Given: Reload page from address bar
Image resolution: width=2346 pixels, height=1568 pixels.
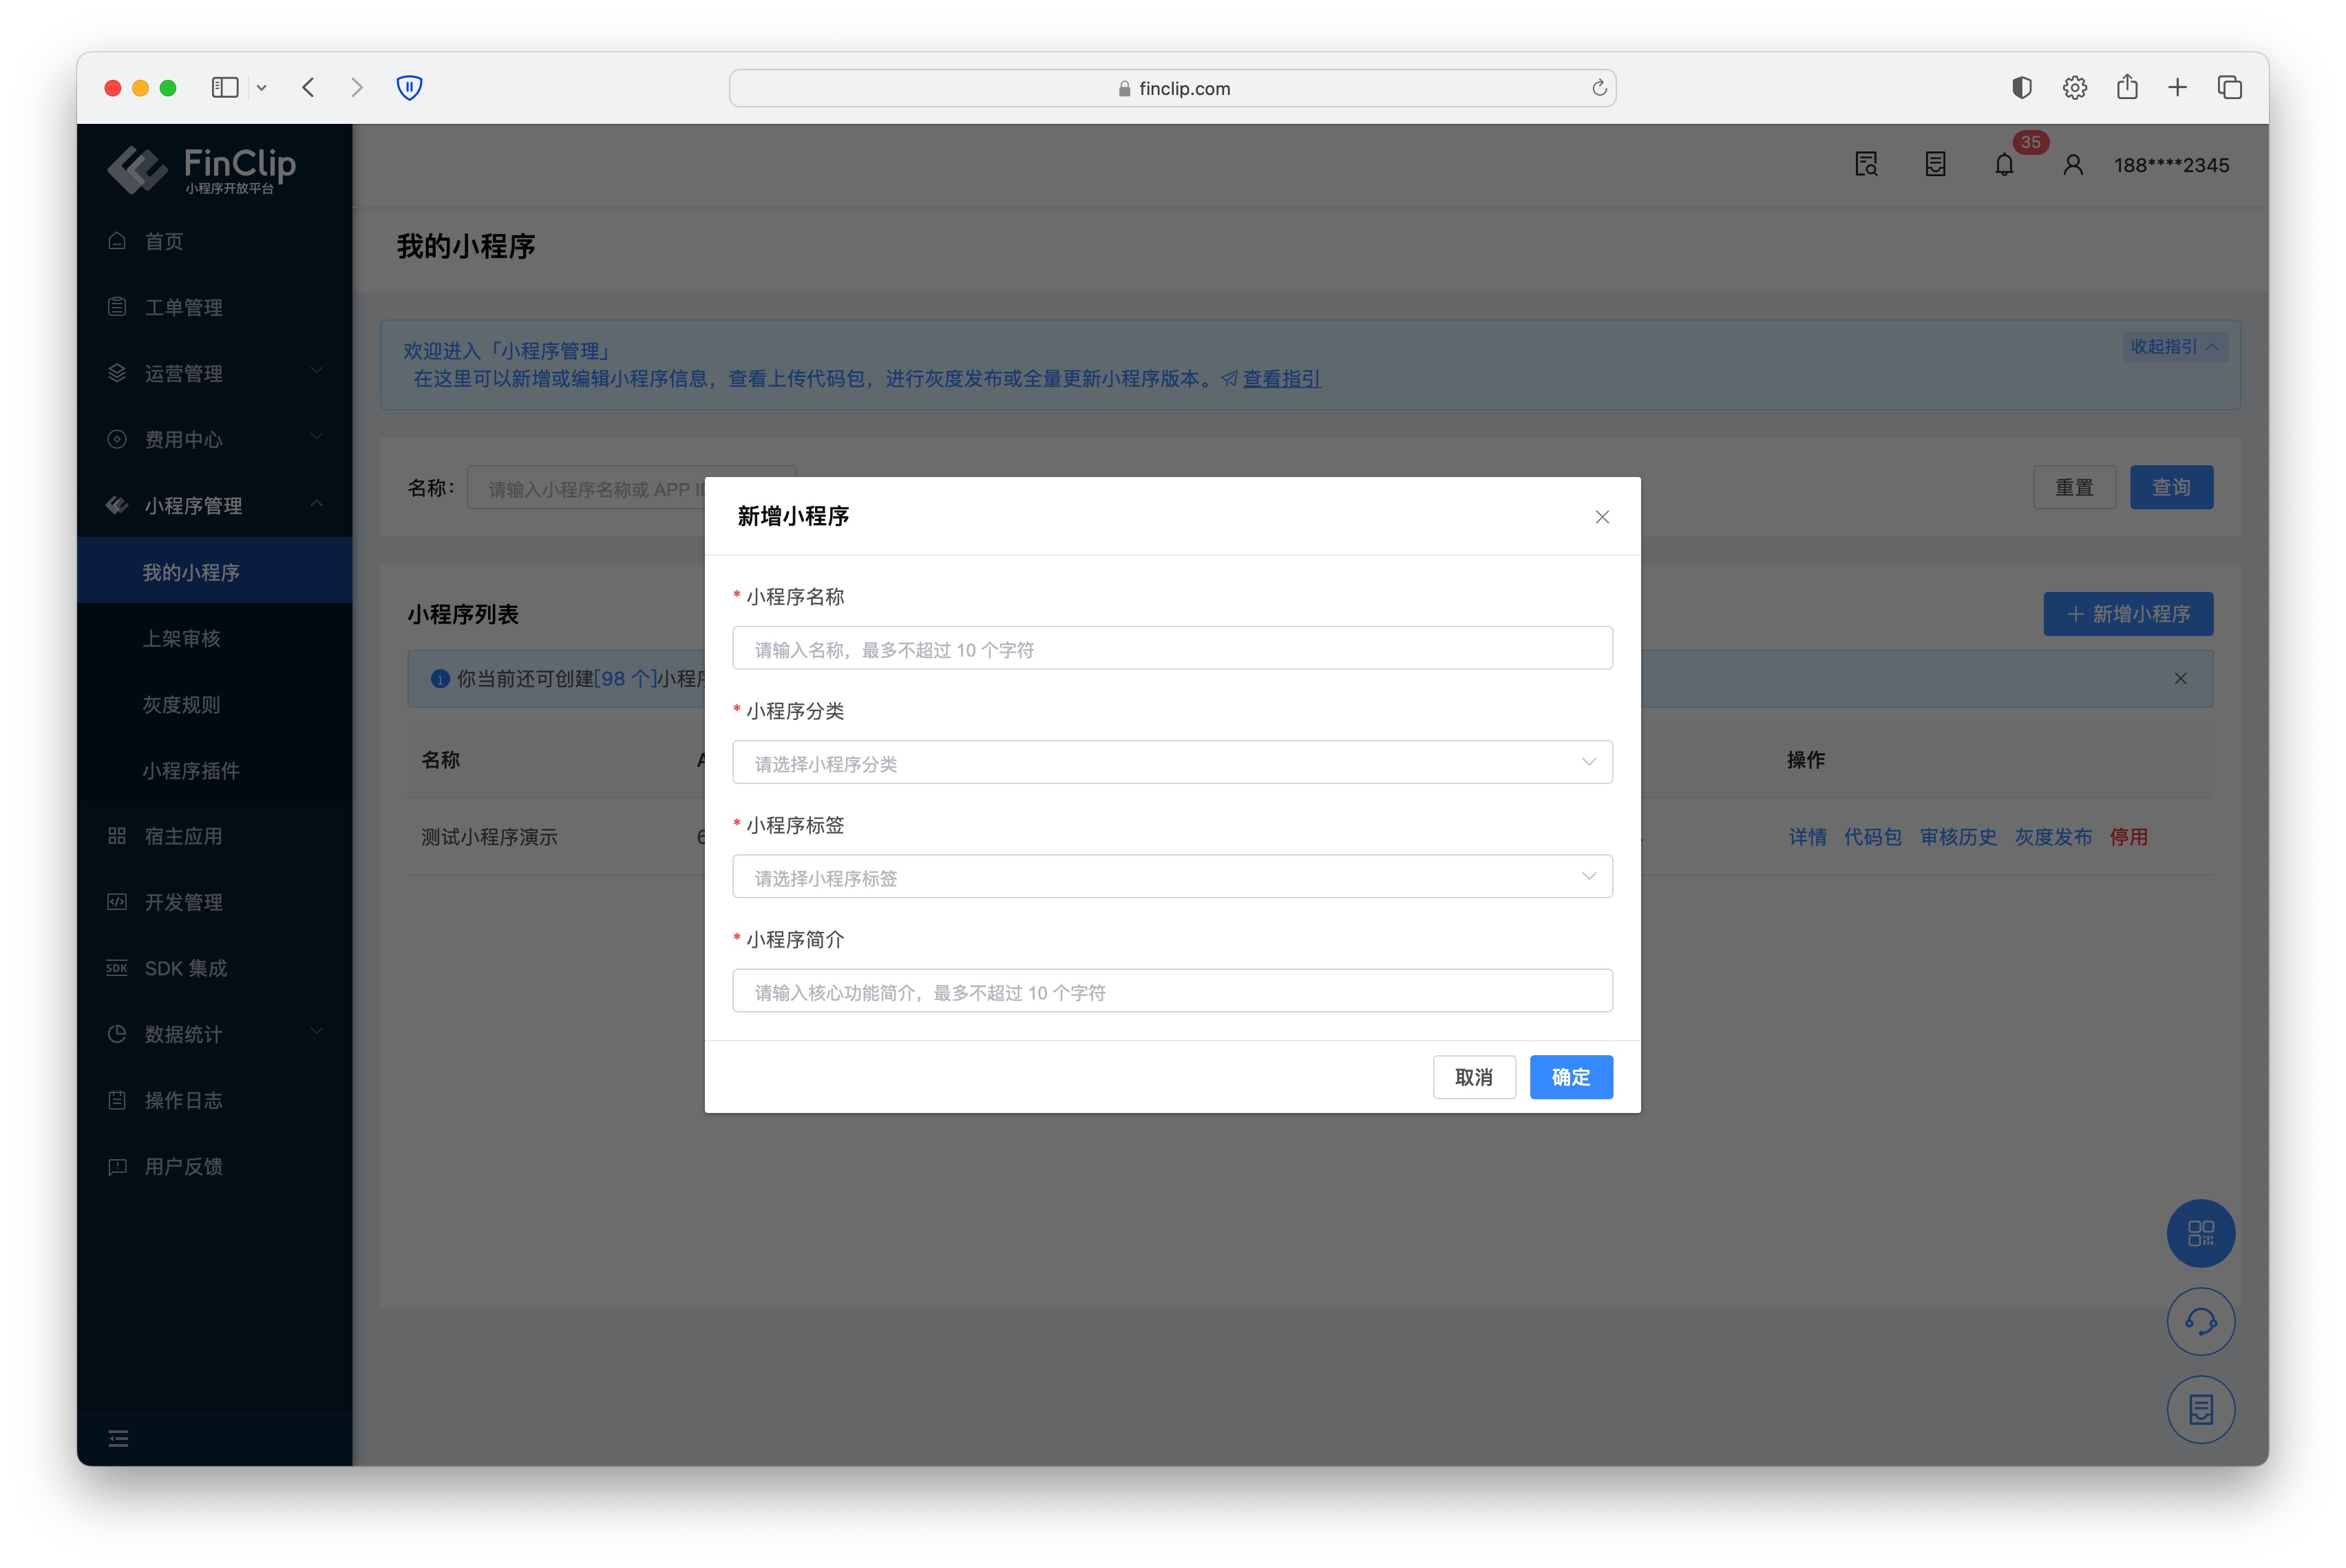Looking at the screenshot, I should [x=1599, y=88].
